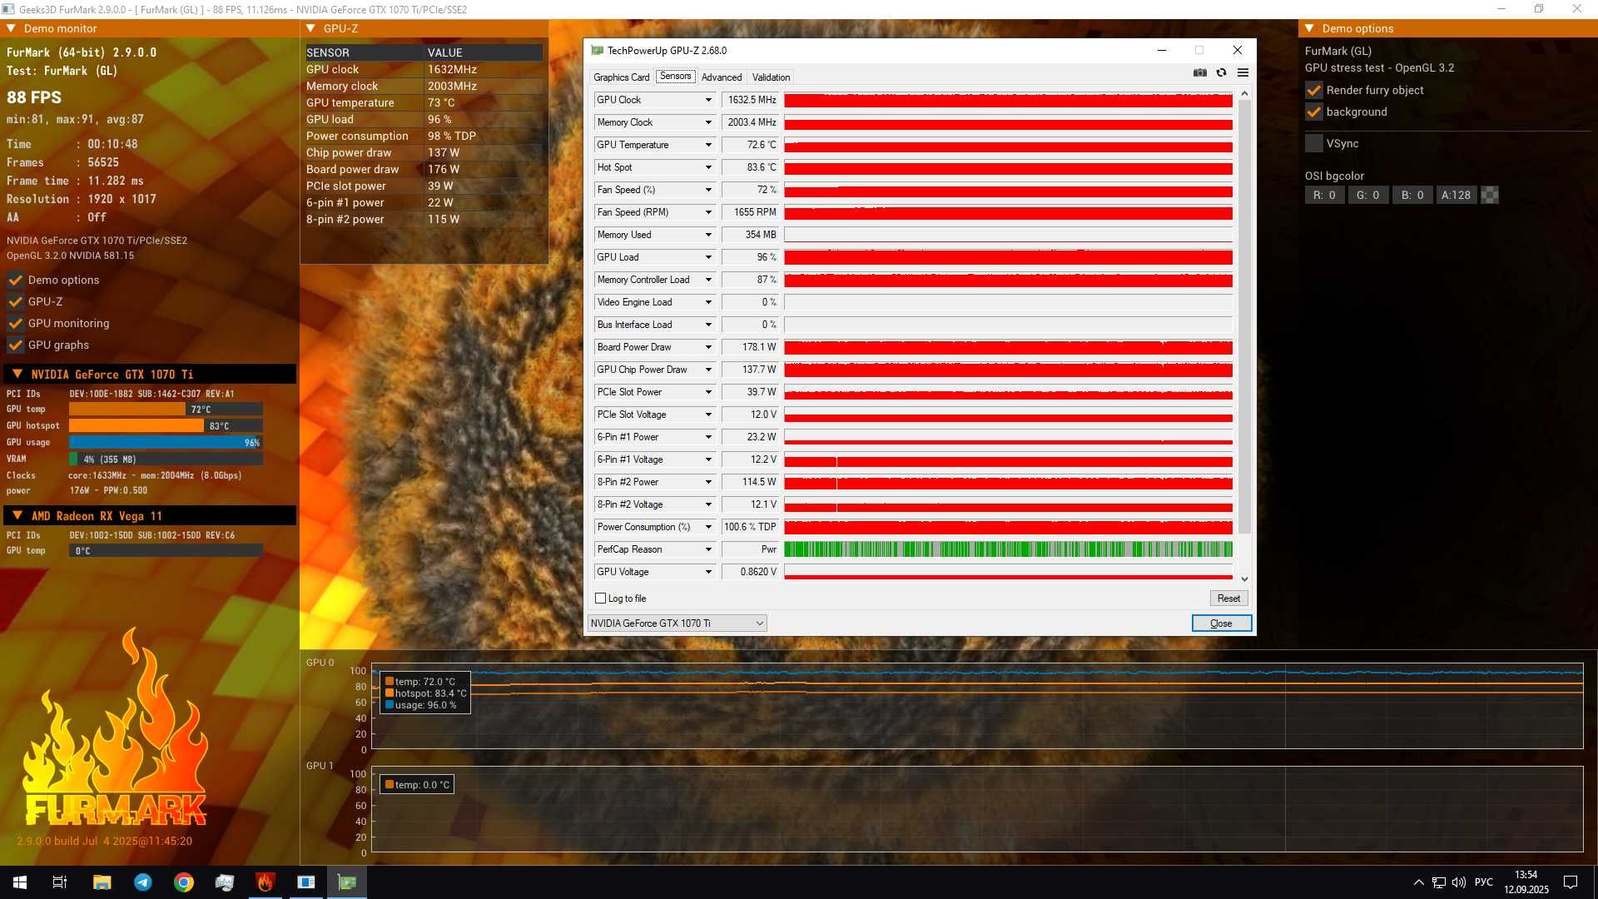Click the GPU usage bar for GTX 1070 Ti
The image size is (1598, 899).
point(166,443)
